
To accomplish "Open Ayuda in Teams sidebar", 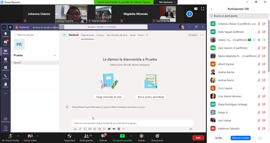I will pos(5,128).
